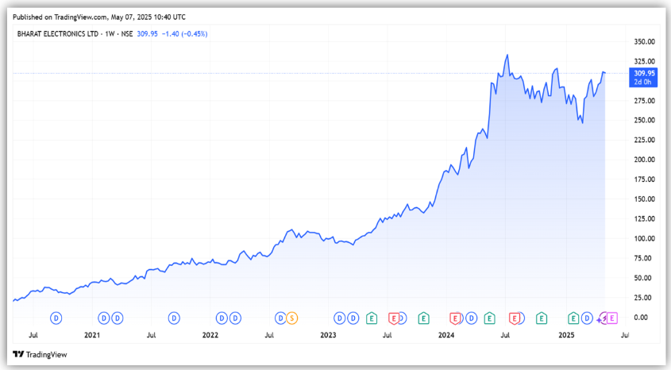Click the blue D marker right of 2024 red E
Image resolution: width=671 pixels, height=370 pixels.
[x=471, y=318]
